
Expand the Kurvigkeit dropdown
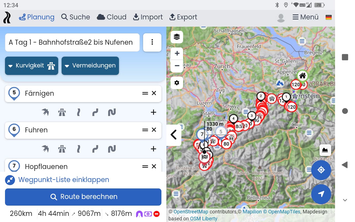[x=32, y=66]
